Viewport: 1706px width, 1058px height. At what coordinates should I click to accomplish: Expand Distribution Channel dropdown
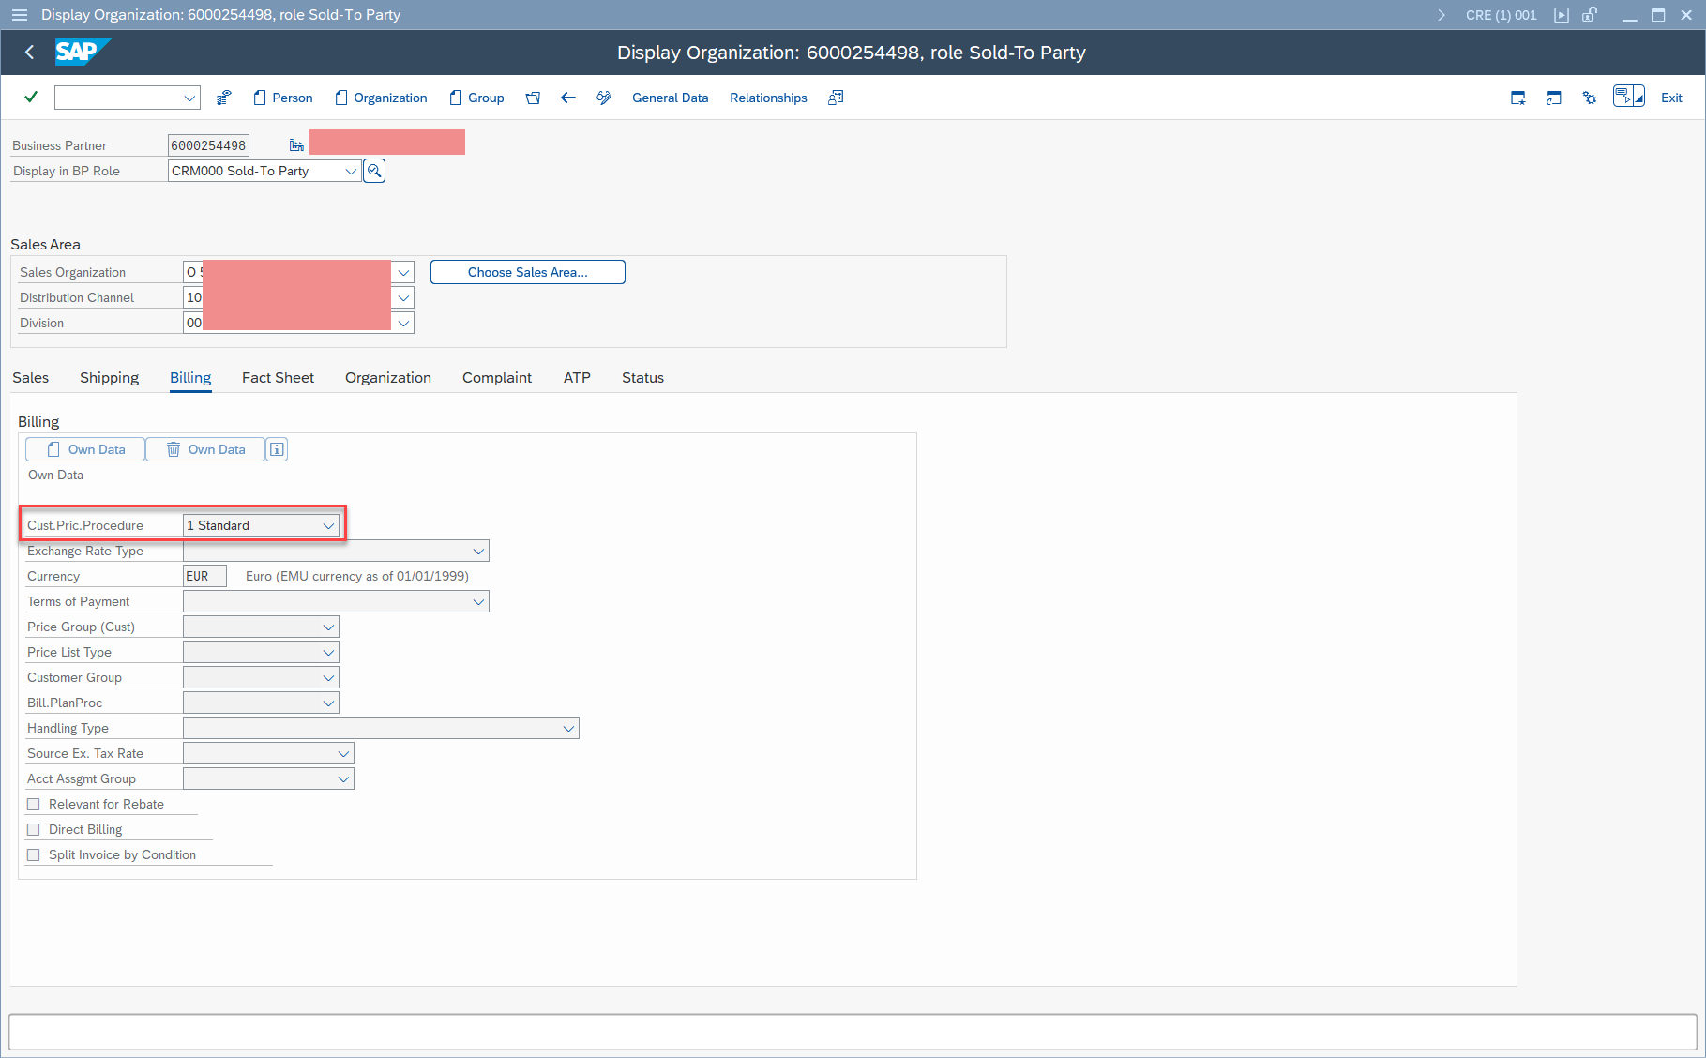point(403,297)
